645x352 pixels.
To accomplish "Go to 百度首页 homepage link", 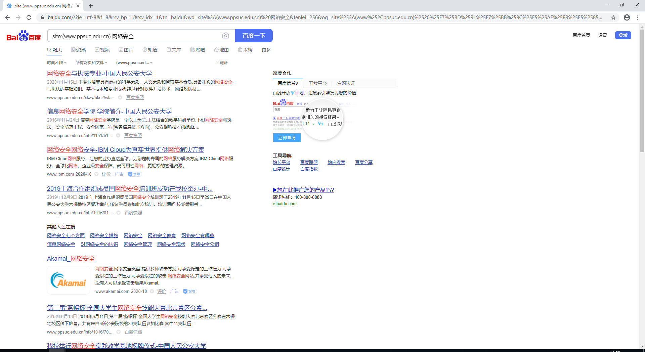I will pos(582,35).
